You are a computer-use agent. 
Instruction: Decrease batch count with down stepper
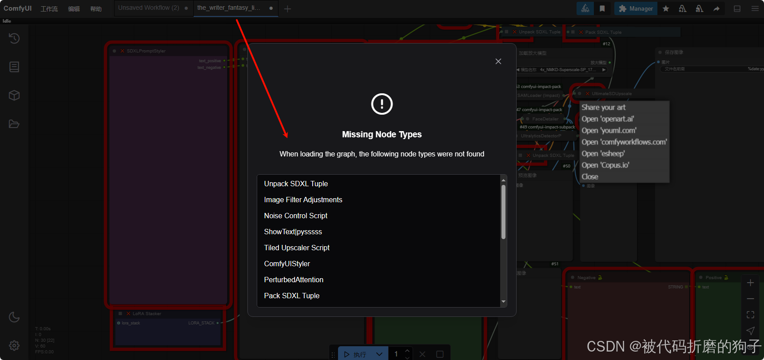(407, 357)
